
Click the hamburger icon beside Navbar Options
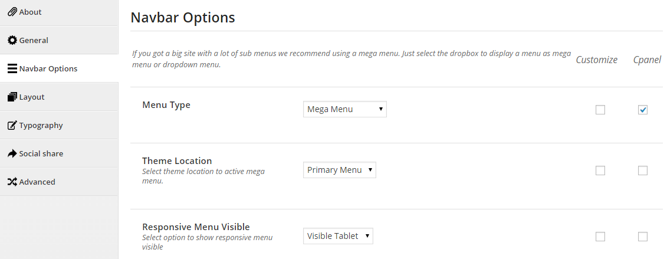point(12,68)
